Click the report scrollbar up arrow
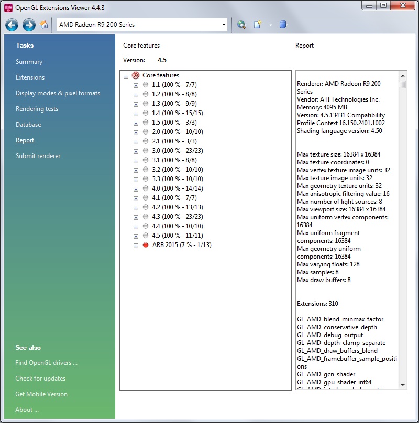 pyautogui.click(x=403, y=76)
